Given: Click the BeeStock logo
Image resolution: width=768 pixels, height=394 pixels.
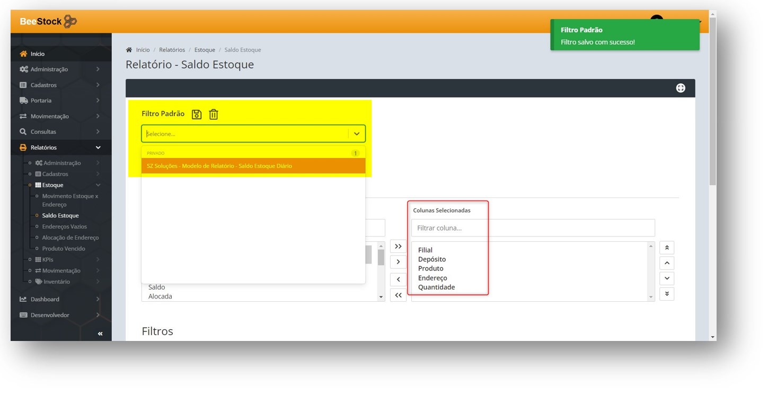Looking at the screenshot, I should pos(48,22).
